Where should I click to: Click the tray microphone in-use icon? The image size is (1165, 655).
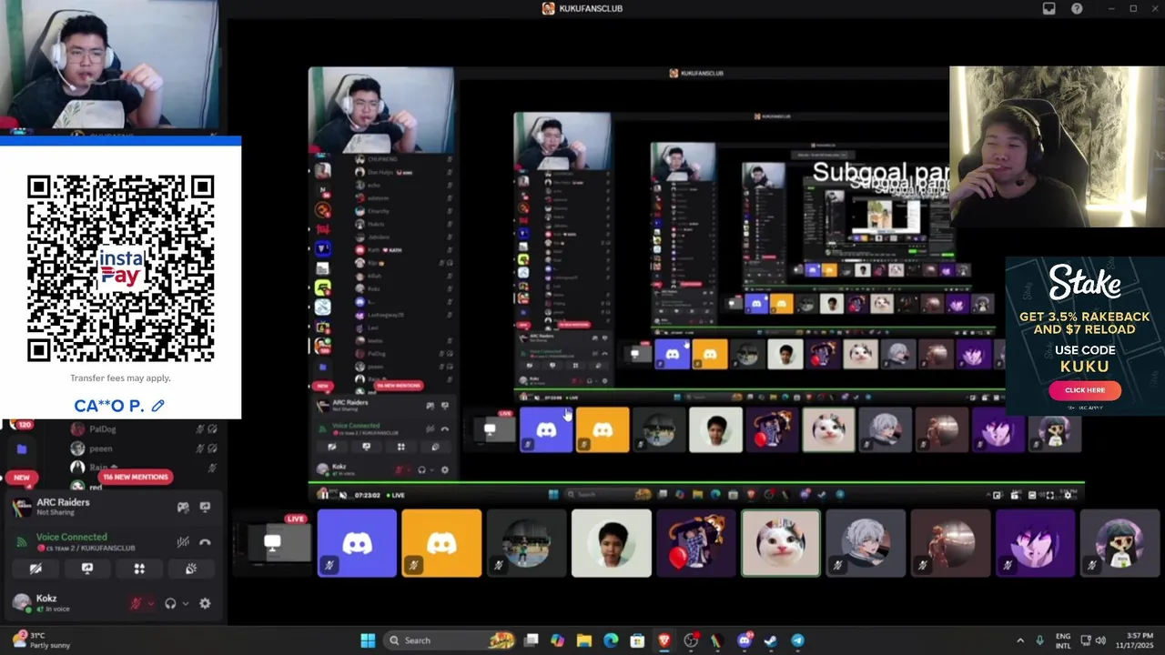pyautogui.click(x=1039, y=640)
